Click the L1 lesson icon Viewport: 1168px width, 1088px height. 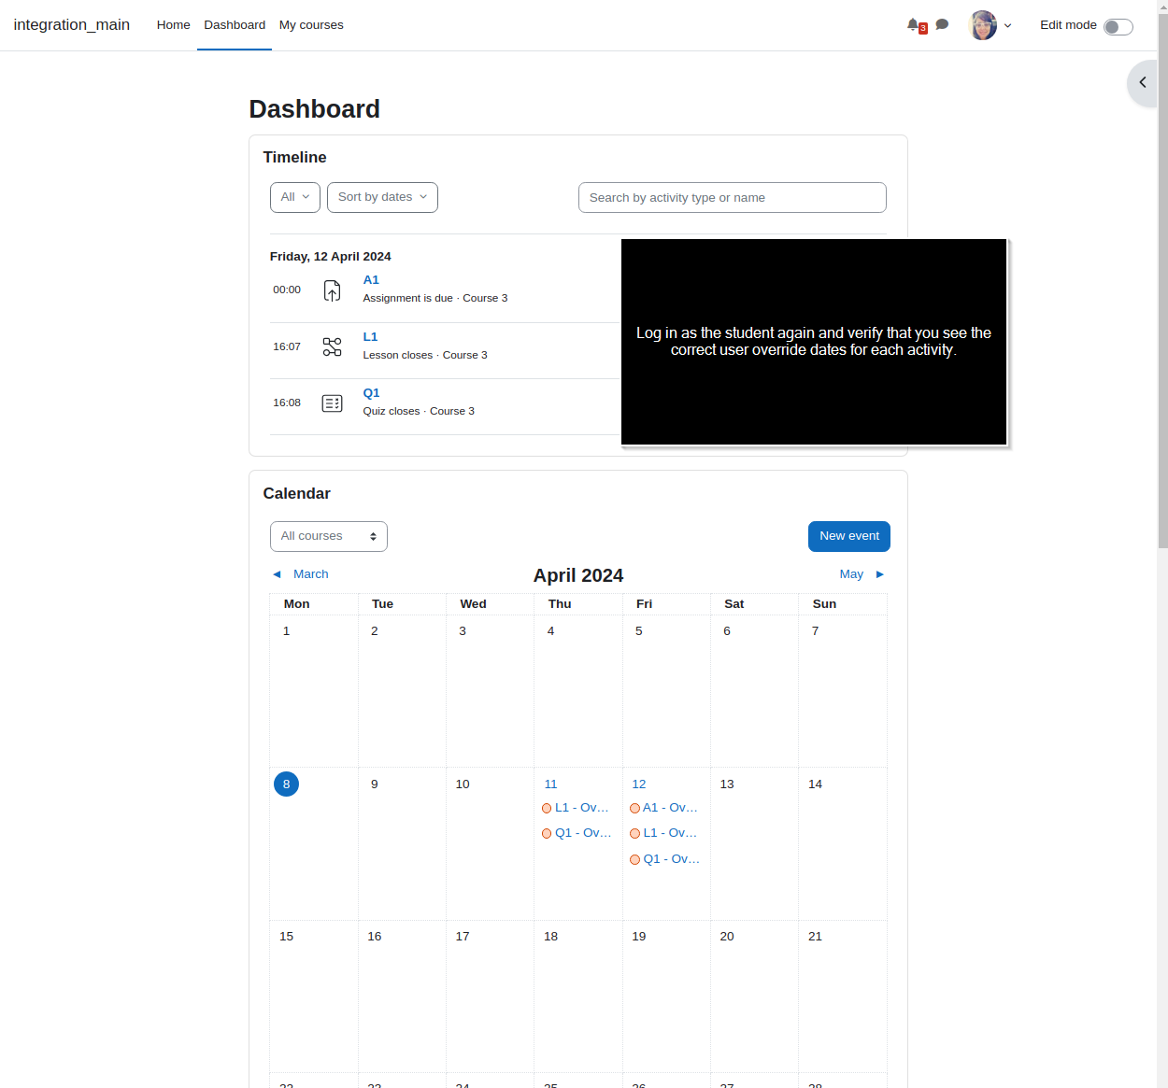[x=332, y=347]
